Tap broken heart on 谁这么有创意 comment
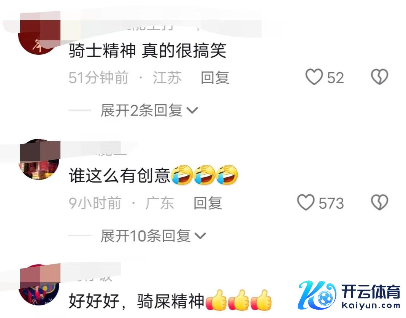The height and width of the screenshot is (318, 406). click(x=380, y=202)
